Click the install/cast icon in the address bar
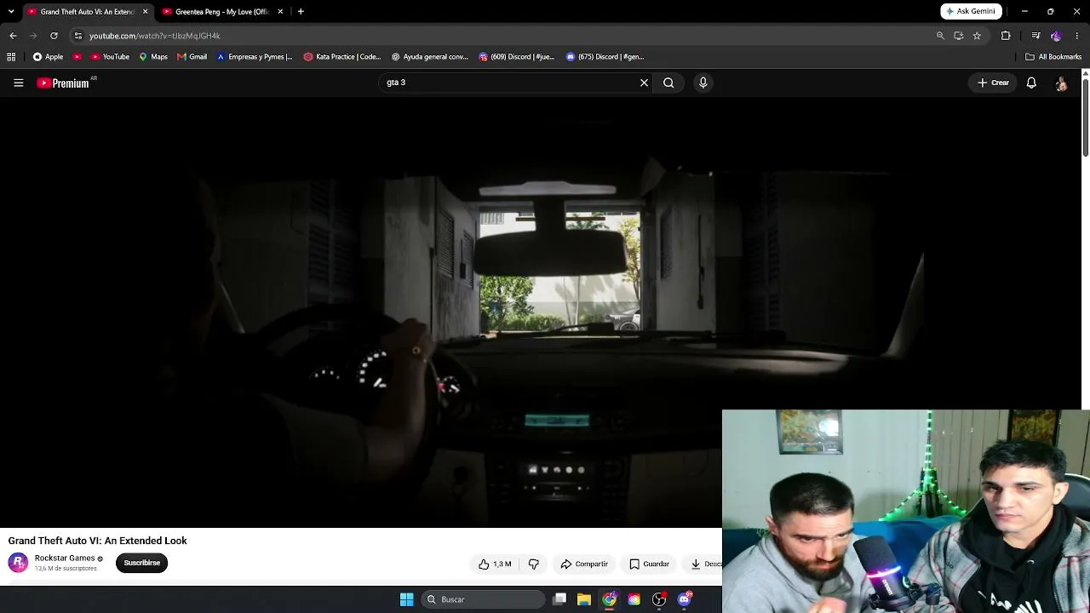The height and width of the screenshot is (613, 1090). click(x=959, y=36)
